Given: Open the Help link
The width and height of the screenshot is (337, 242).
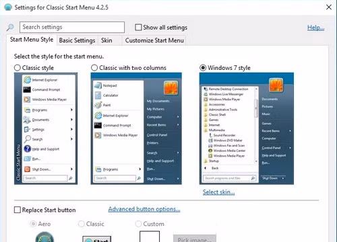Looking at the screenshot, I should pyautogui.click(x=315, y=28).
